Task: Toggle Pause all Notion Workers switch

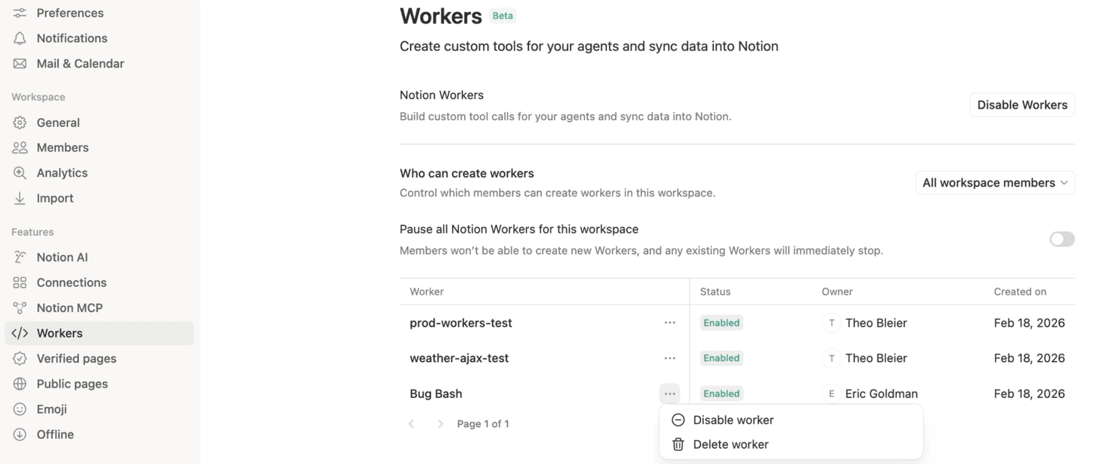Action: coord(1062,239)
